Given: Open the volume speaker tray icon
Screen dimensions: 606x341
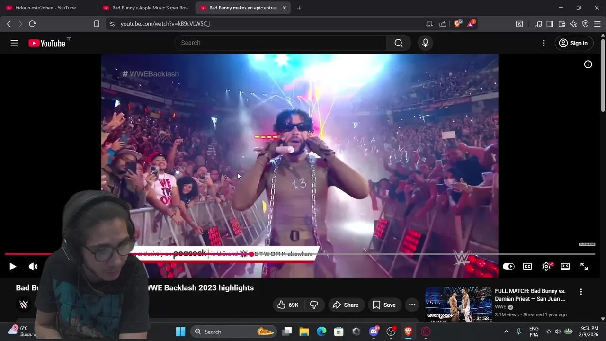Looking at the screenshot, I should pos(558,332).
